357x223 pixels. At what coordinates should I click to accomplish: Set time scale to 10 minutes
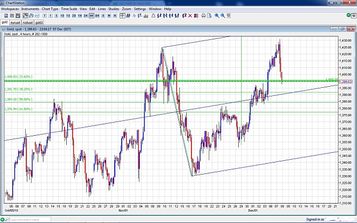pos(62,16)
